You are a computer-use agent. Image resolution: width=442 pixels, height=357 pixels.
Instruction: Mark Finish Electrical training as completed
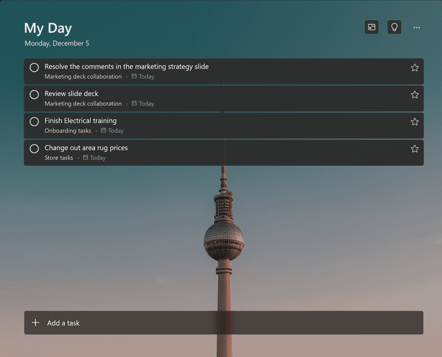pyautogui.click(x=34, y=122)
